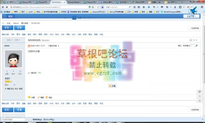This screenshot has height=123, width=205.
Task: Bookmark this page with the star icon
Action: 134,7
